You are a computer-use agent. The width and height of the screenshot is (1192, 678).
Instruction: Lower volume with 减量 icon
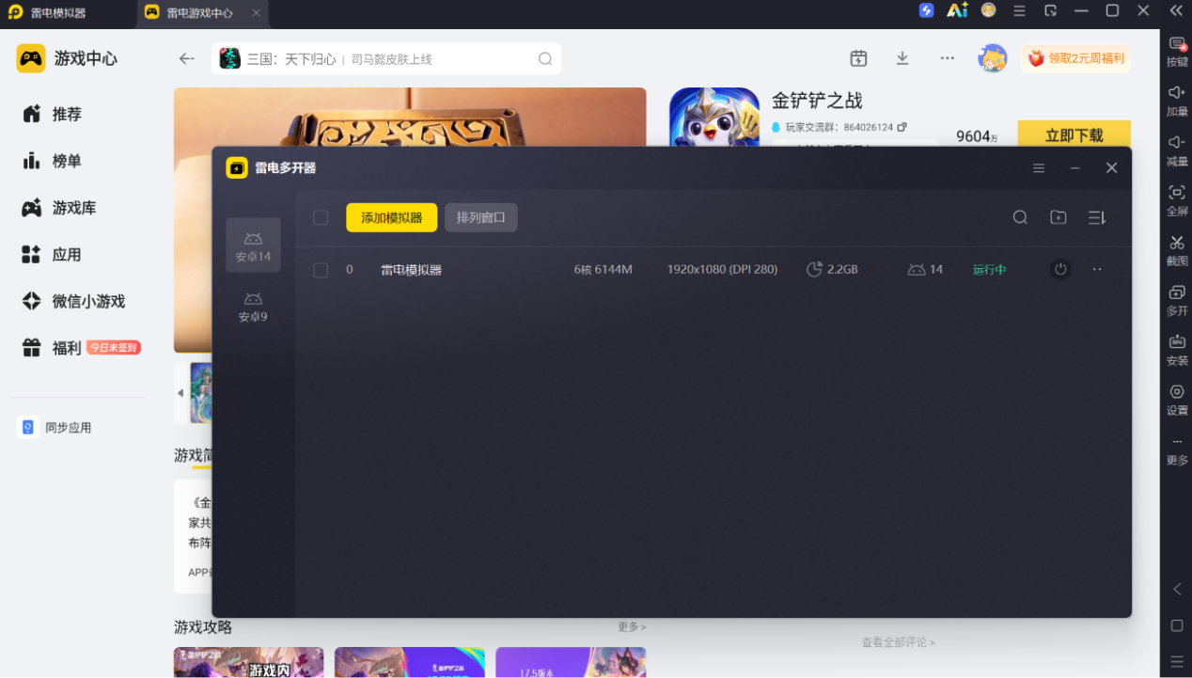(x=1177, y=150)
